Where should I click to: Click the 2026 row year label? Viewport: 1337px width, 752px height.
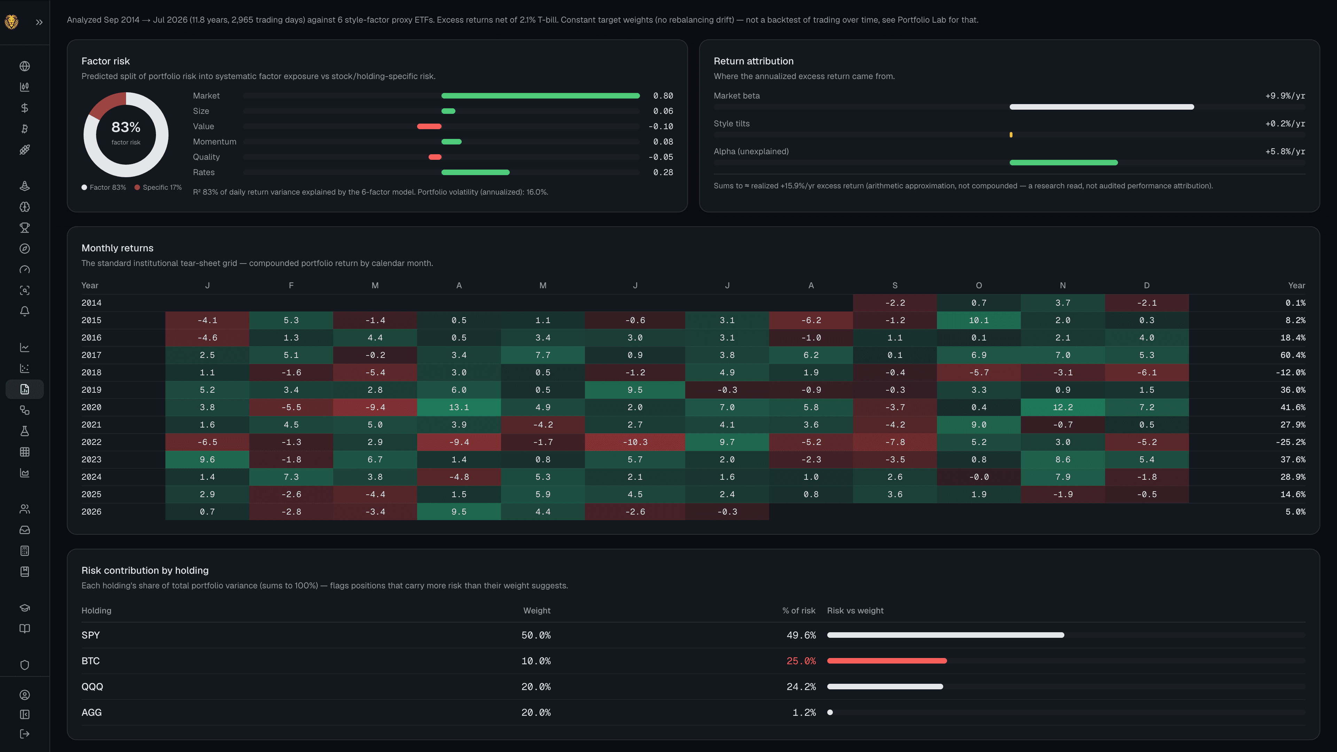click(x=91, y=512)
